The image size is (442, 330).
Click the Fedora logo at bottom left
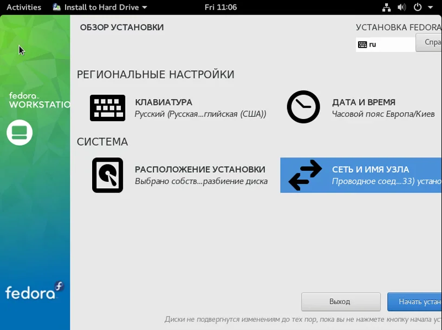[x=35, y=291]
